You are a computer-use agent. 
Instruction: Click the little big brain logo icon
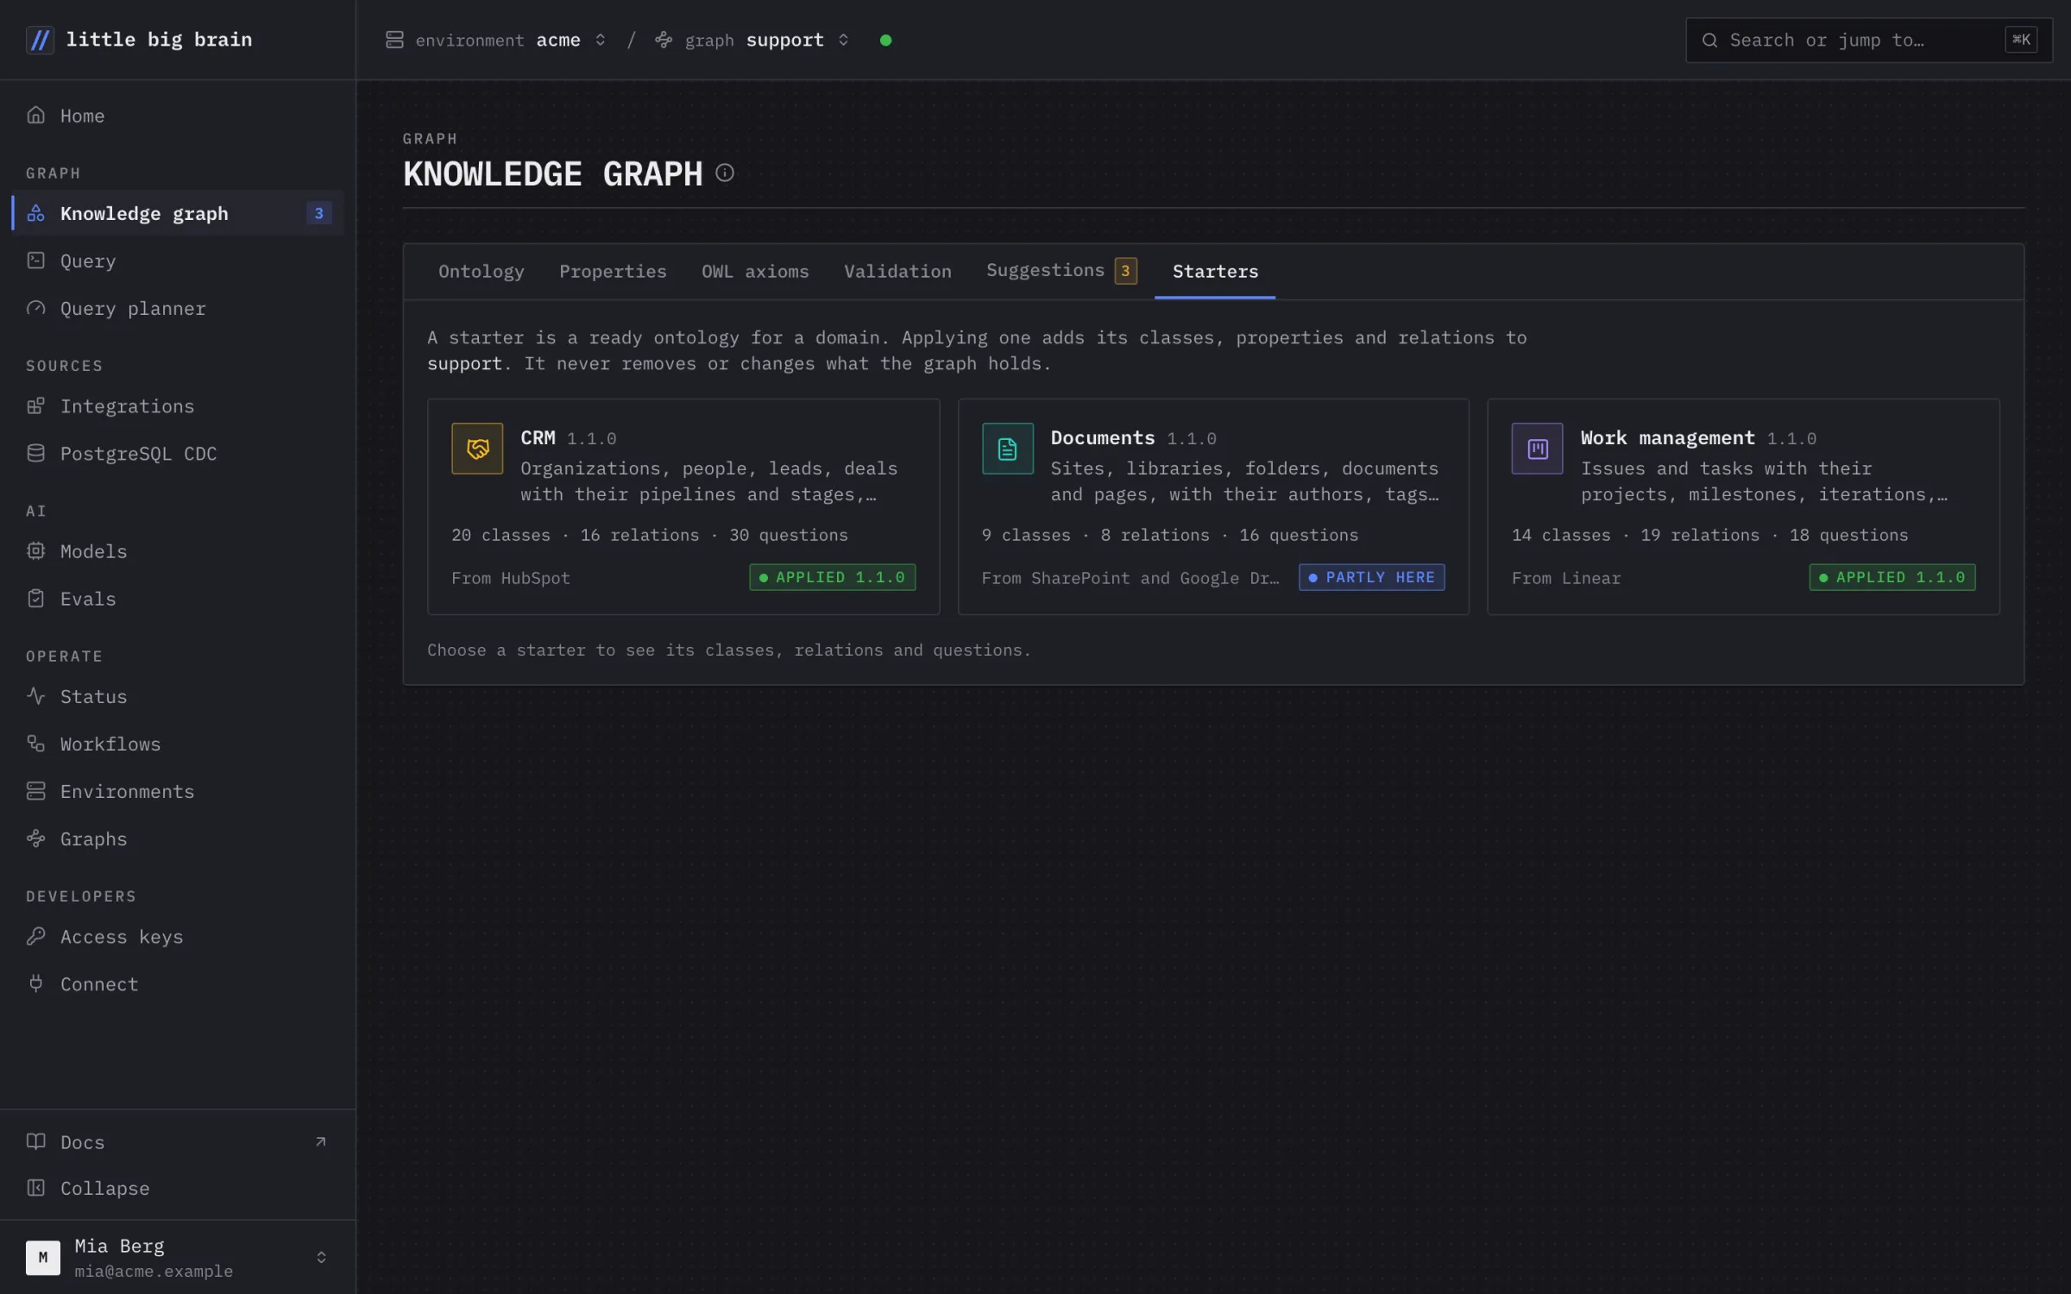(40, 40)
